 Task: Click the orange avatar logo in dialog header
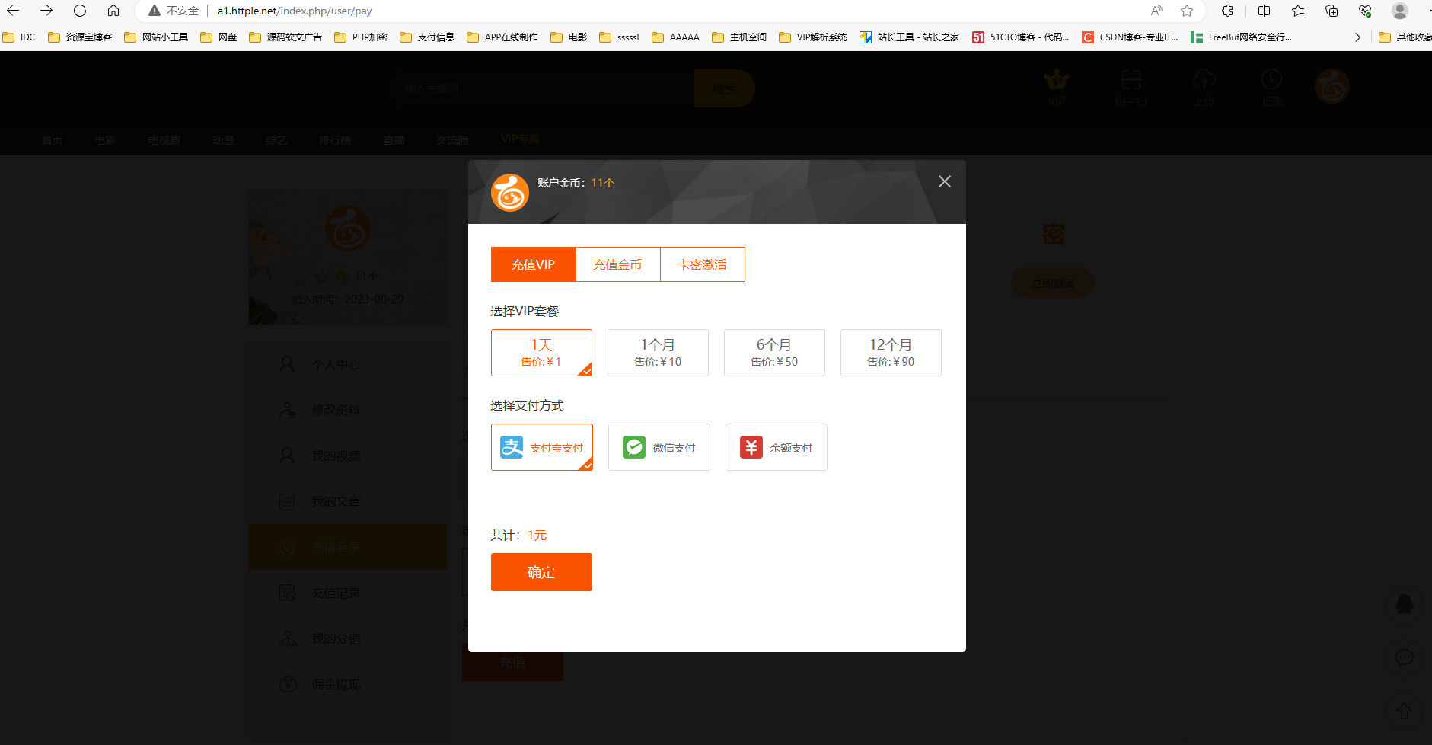[510, 192]
